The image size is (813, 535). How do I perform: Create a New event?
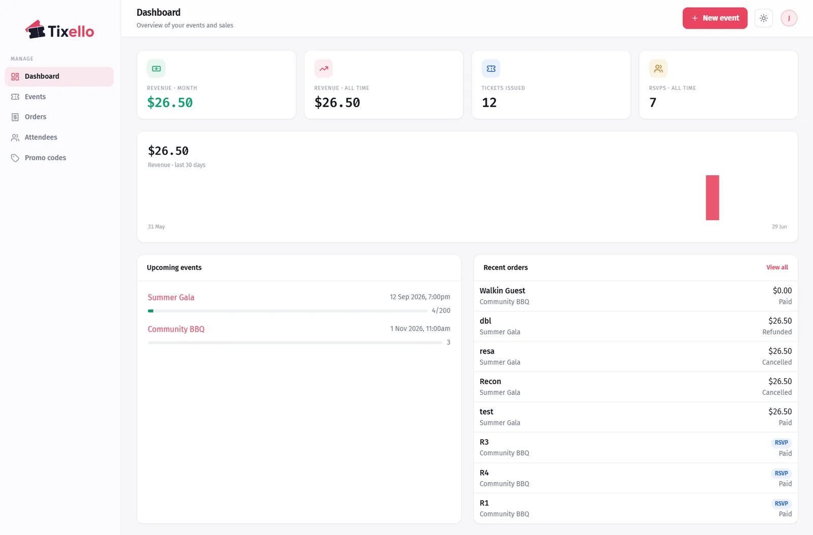715,18
